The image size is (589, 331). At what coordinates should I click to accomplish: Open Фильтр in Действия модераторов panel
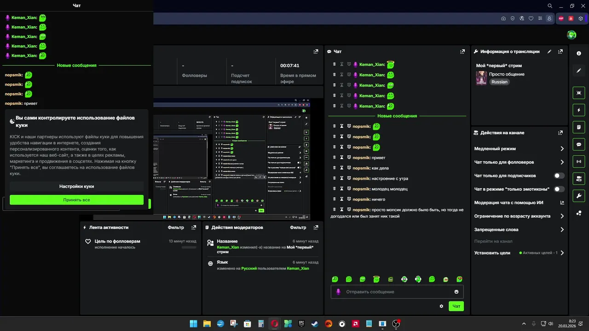pyautogui.click(x=298, y=228)
